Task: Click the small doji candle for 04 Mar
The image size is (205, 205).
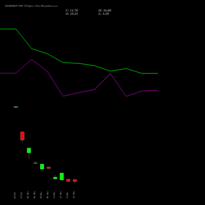Action: 36,163
